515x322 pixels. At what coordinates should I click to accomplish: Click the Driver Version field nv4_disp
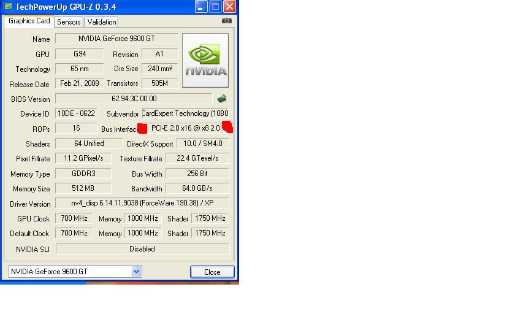coord(142,203)
